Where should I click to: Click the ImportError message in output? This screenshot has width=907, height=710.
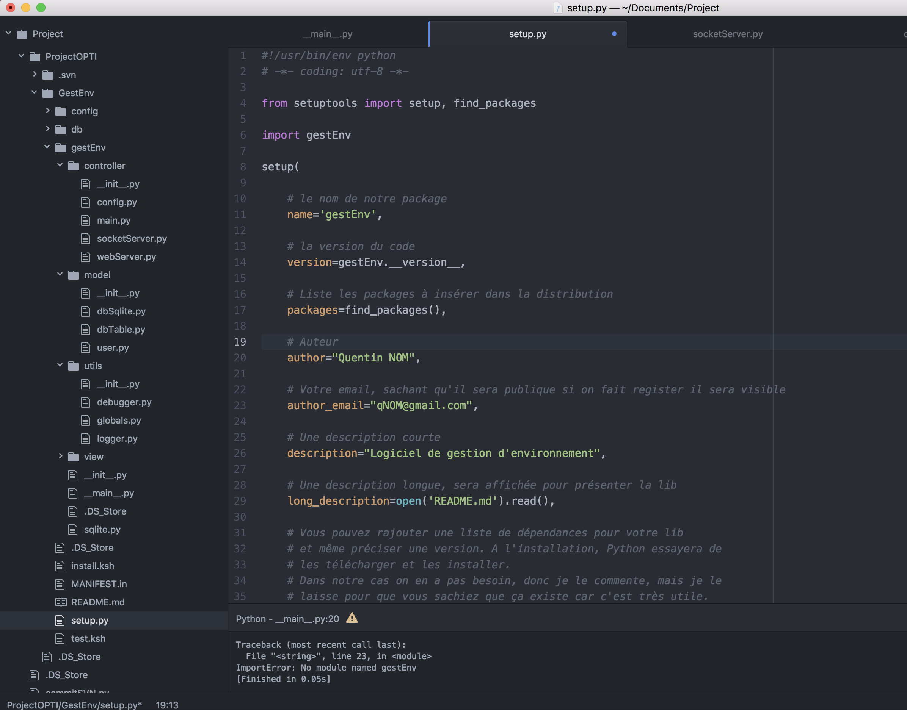coord(326,667)
